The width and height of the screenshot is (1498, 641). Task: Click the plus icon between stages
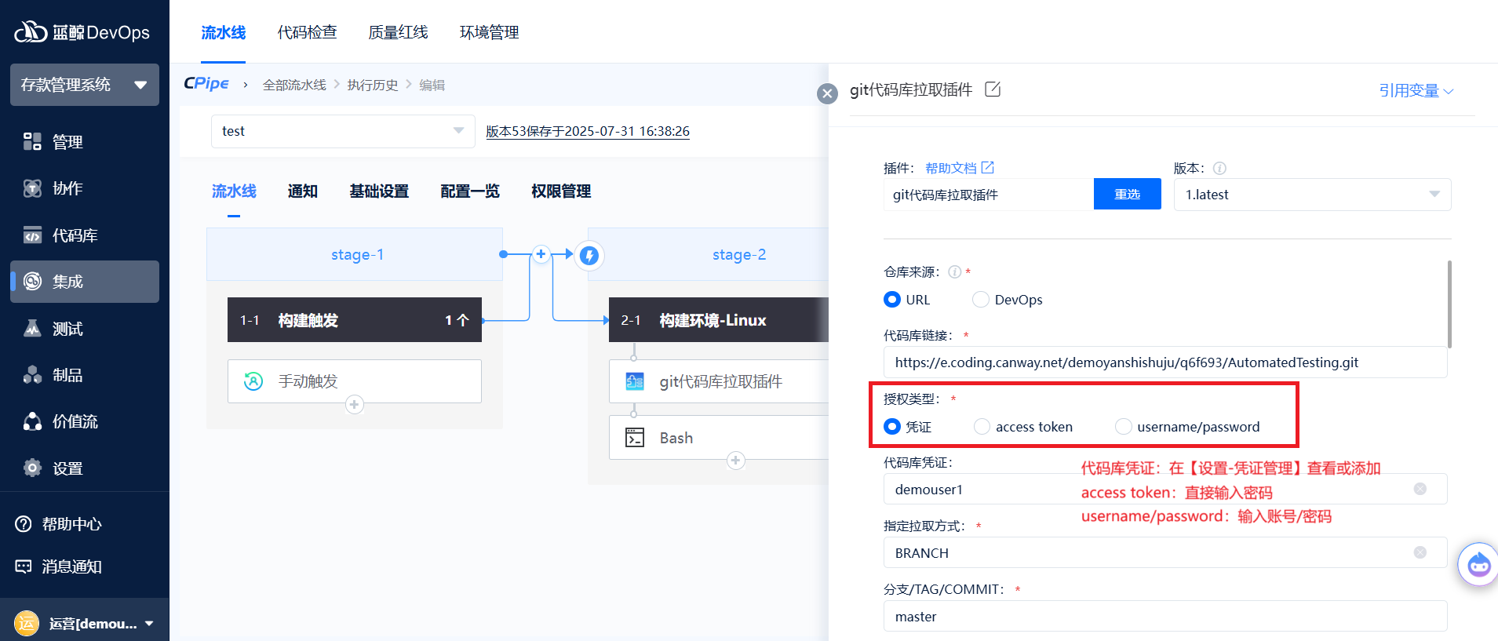(541, 254)
